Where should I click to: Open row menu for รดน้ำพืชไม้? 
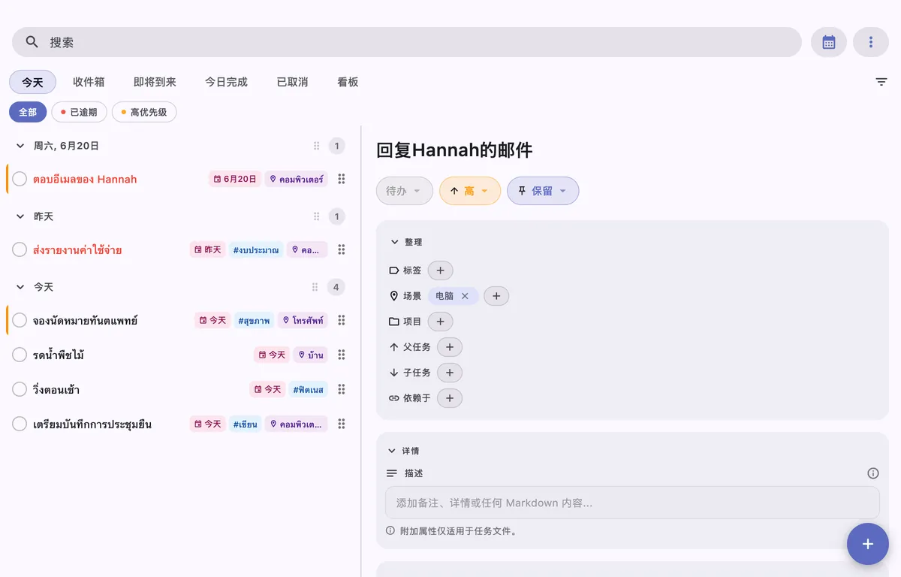click(342, 355)
